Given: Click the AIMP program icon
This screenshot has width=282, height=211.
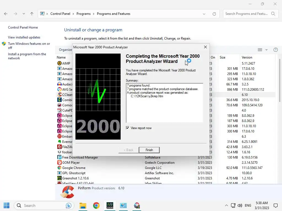Looking at the screenshot, I should click(x=59, y=63).
